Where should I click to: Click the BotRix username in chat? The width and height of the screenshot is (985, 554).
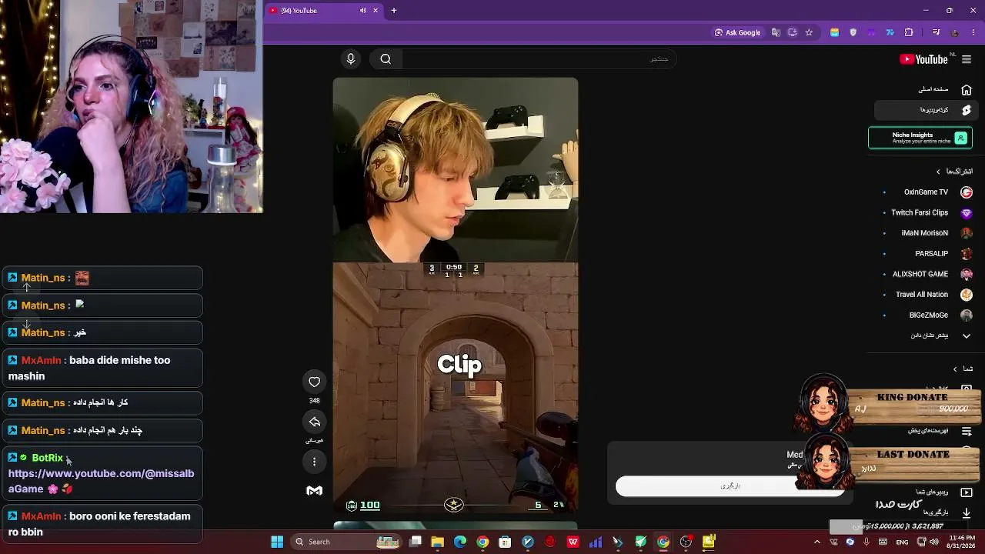(x=48, y=458)
